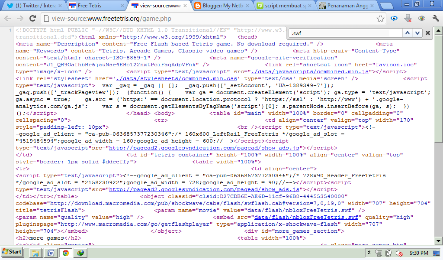The height and width of the screenshot is (260, 443).
Task: Click the blue sync extension icon
Action: (x=394, y=19)
